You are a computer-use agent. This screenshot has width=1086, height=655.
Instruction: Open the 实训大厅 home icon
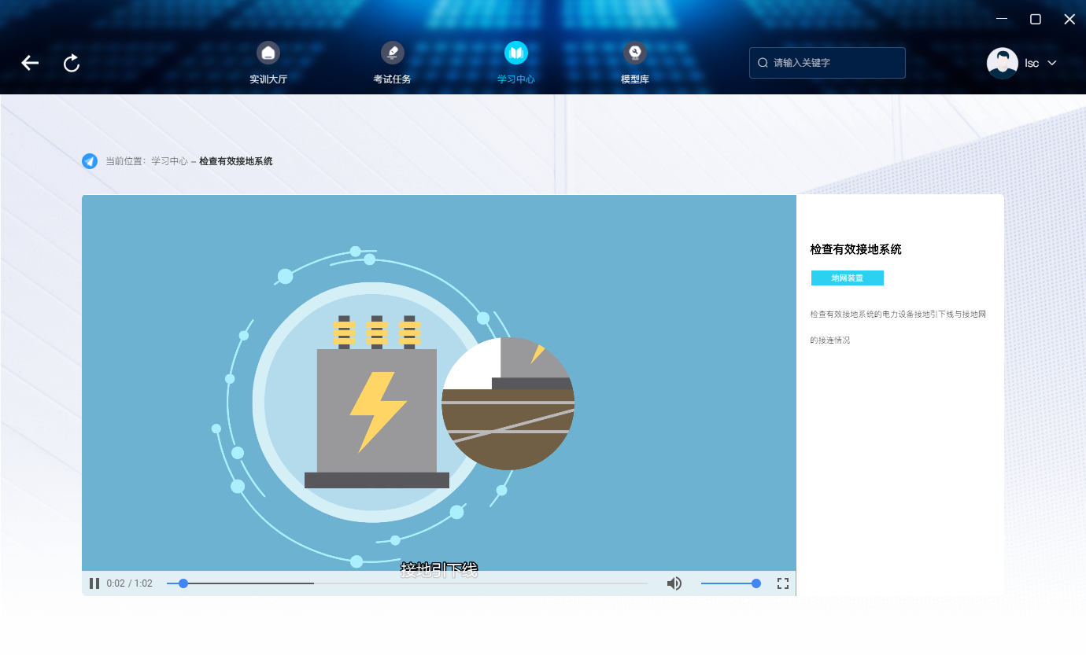point(268,53)
